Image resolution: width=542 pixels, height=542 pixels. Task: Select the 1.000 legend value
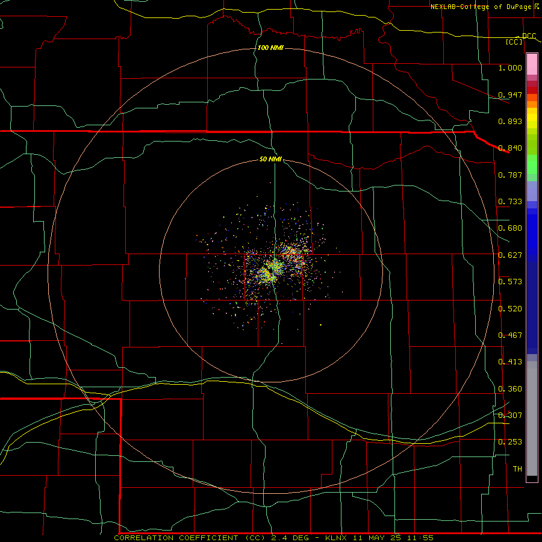[510, 67]
